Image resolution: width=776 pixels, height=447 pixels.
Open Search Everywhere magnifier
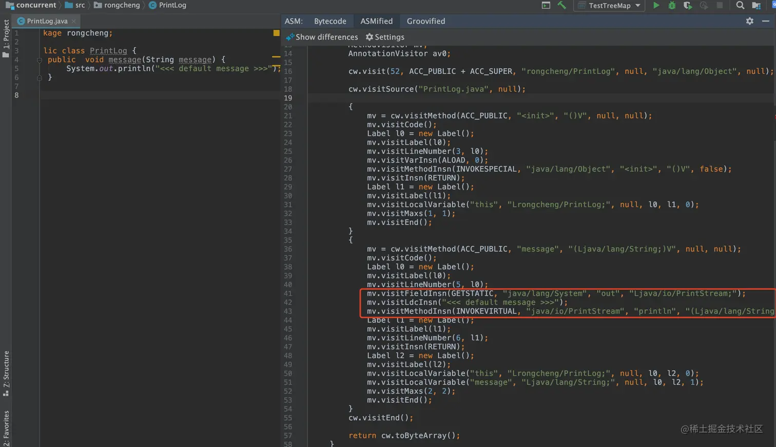pyautogui.click(x=740, y=5)
